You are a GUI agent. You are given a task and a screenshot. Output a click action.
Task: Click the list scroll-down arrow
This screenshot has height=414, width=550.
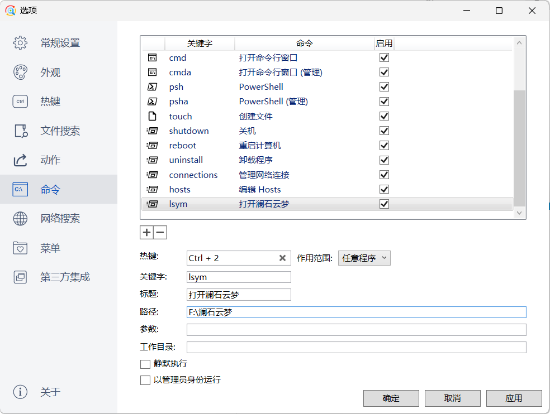point(519,213)
